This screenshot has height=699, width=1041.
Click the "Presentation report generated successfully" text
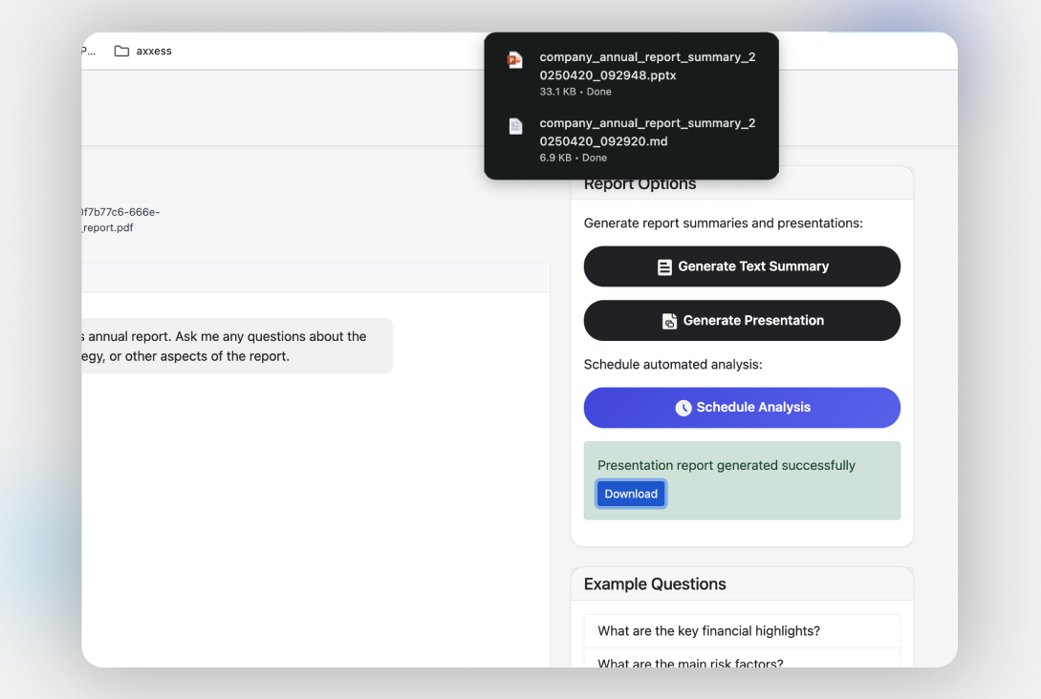726,466
